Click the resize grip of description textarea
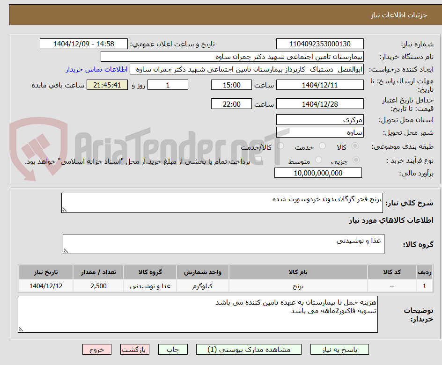The image size is (442, 365). tap(64, 210)
